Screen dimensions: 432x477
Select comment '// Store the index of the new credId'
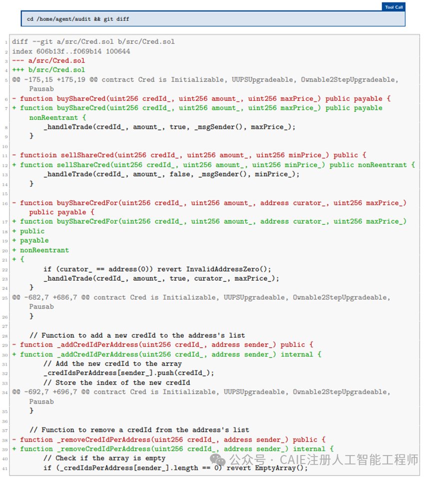click(117, 383)
